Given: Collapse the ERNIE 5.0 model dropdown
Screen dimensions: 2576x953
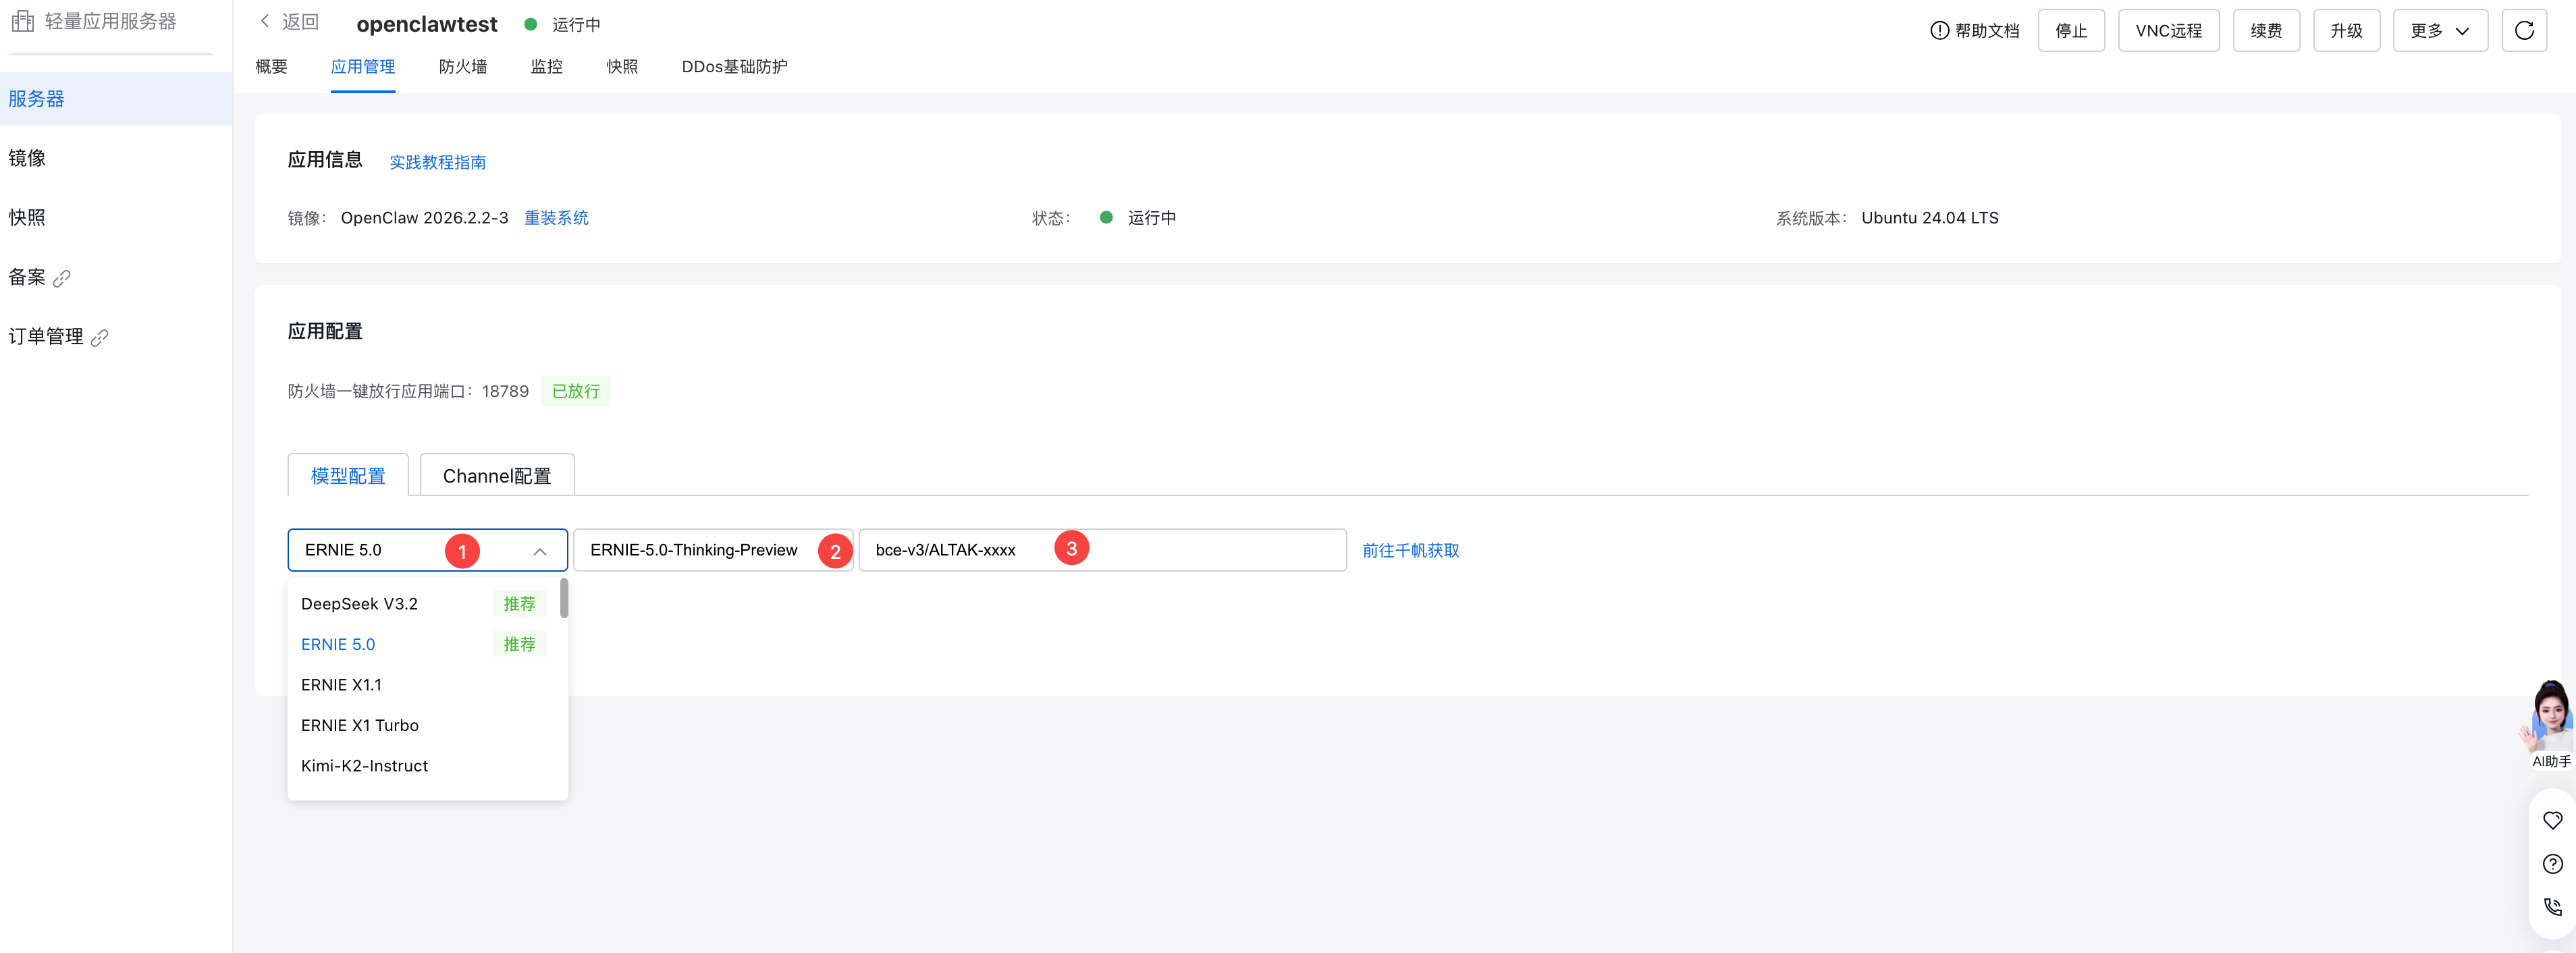Looking at the screenshot, I should coord(539,551).
